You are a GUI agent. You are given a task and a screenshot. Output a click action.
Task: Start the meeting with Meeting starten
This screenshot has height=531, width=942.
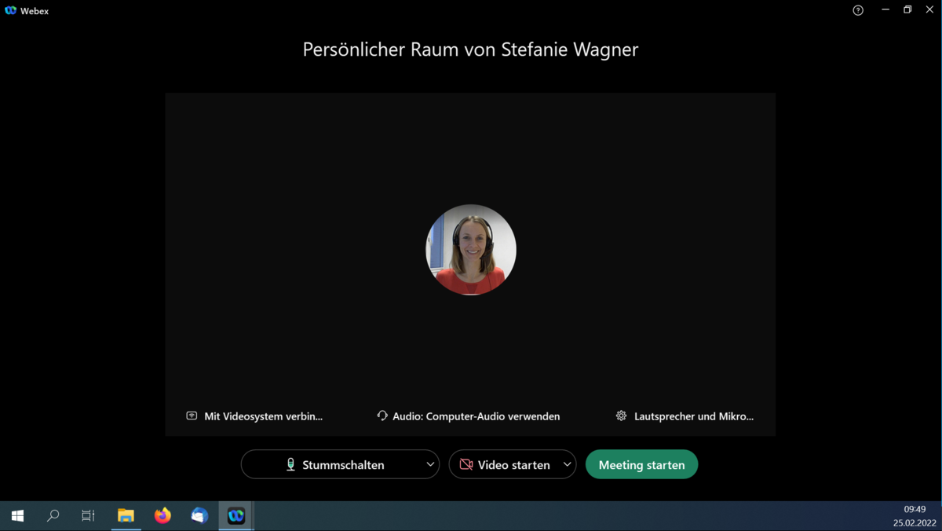[x=641, y=464]
